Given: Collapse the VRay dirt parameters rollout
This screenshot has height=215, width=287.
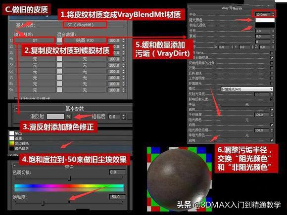Looking at the screenshot, I should coord(190,8).
